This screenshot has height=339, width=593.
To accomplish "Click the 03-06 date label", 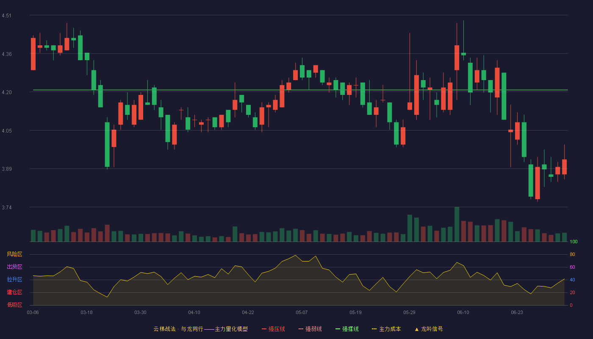I will 33,312.
